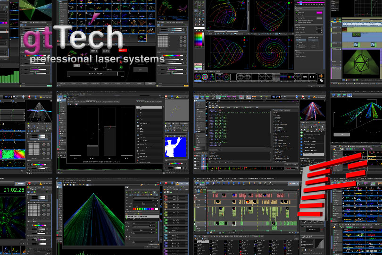Click yellow warning icon in bottom-left window
The width and height of the screenshot is (382, 255).
pos(41,183)
